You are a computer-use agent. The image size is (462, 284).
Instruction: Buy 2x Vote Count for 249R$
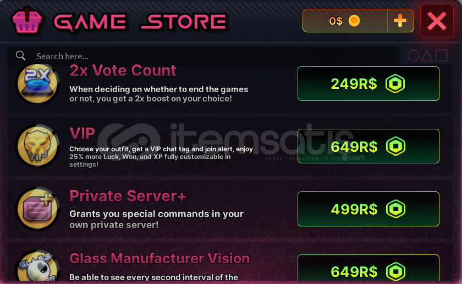[369, 84]
